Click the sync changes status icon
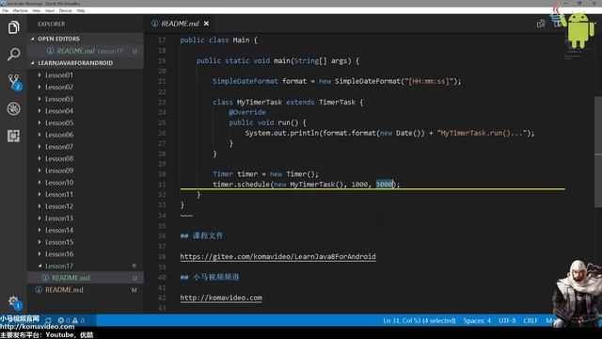 click(x=48, y=320)
